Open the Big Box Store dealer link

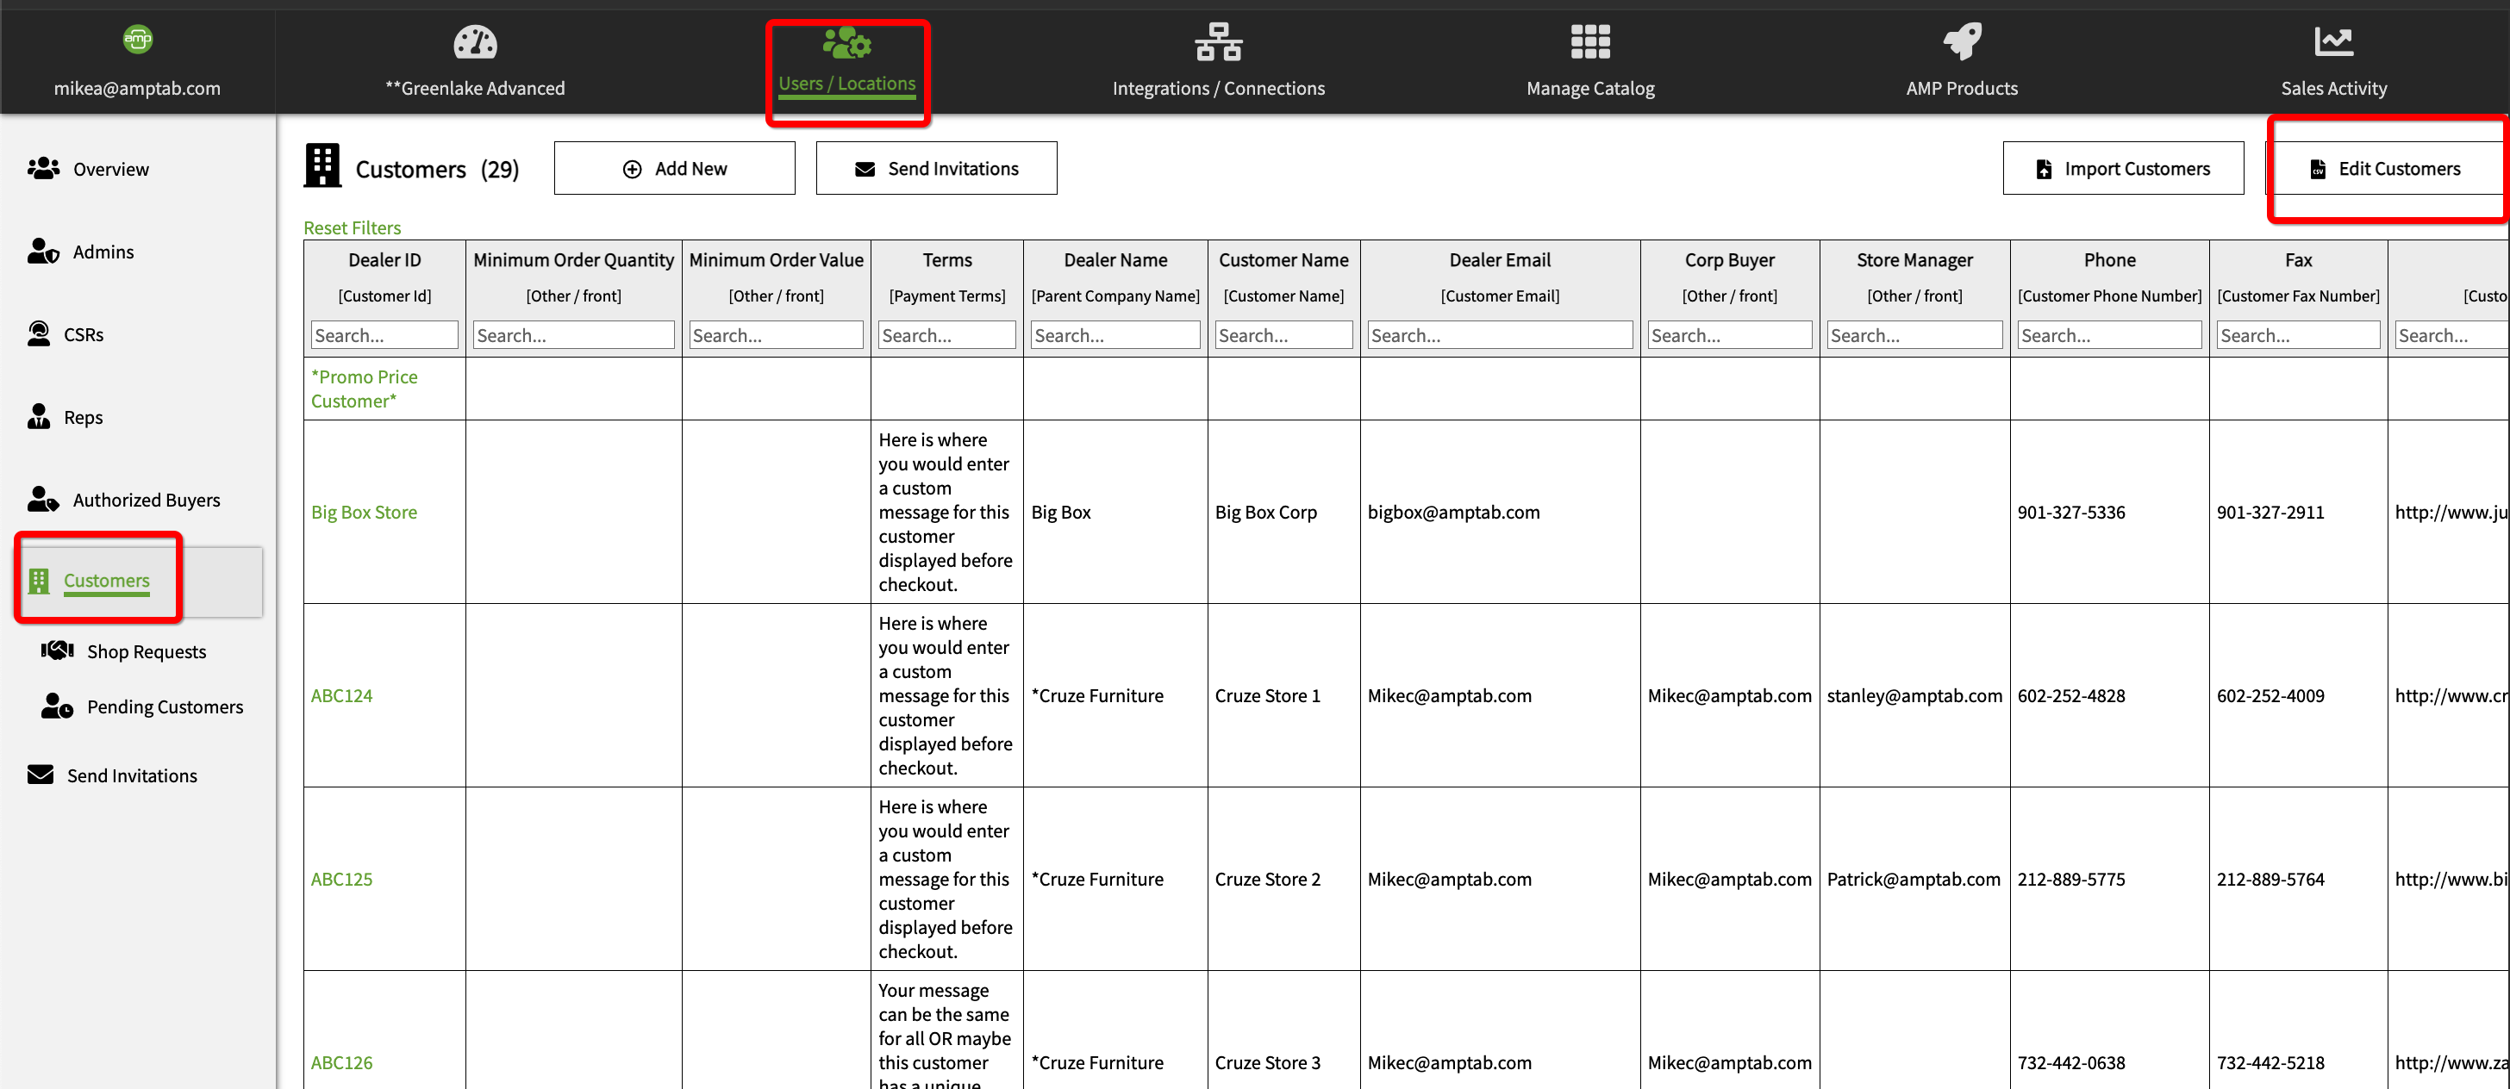[x=364, y=513]
